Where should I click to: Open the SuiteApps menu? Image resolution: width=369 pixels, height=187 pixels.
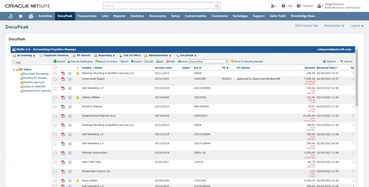(240, 16)
